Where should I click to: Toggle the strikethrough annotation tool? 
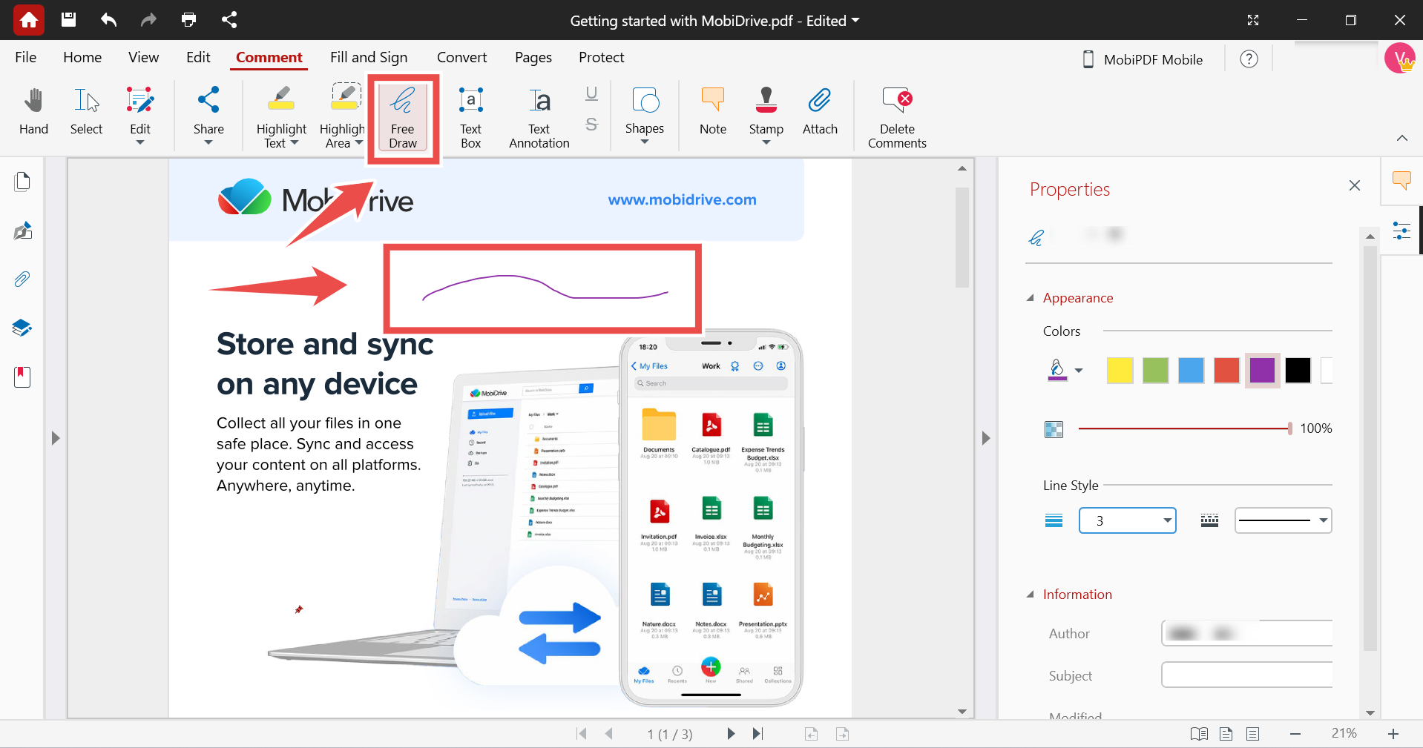click(x=591, y=125)
